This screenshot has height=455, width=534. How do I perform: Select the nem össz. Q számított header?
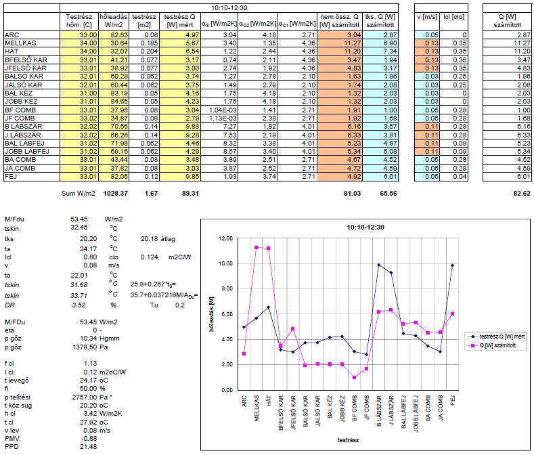(x=340, y=21)
